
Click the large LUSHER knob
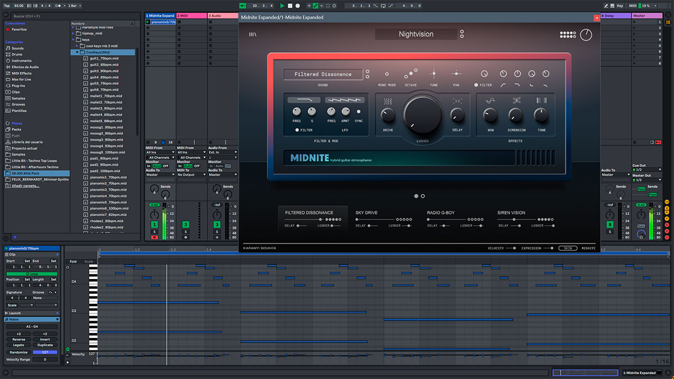point(422,115)
